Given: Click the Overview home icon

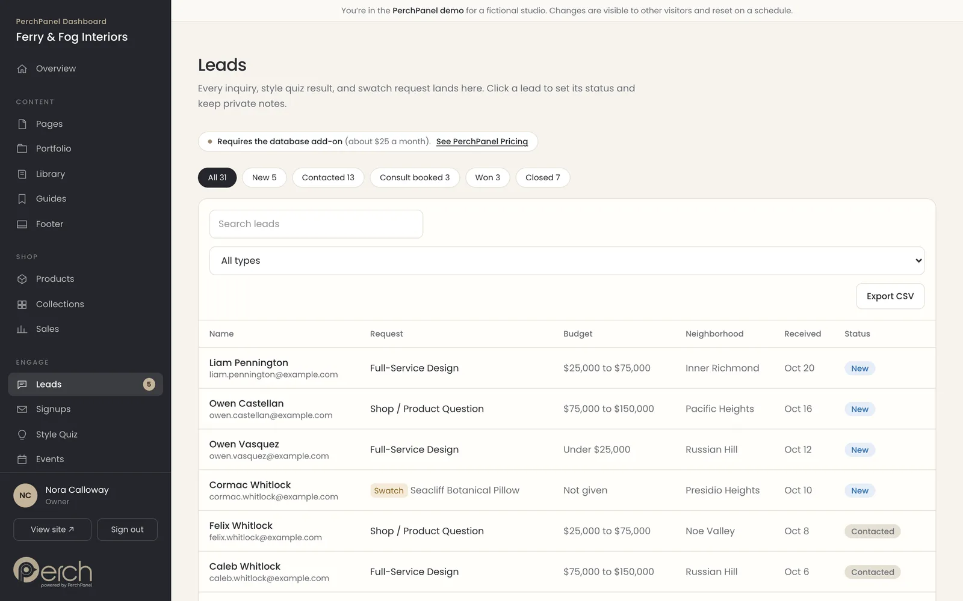Looking at the screenshot, I should click(x=22, y=69).
